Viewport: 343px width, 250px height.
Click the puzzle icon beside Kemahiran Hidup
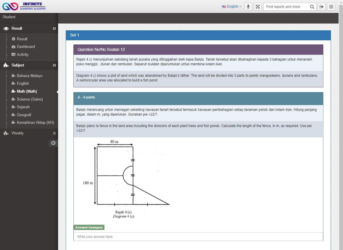(13, 122)
